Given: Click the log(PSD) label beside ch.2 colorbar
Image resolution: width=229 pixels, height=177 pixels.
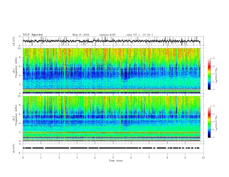Looking at the screenshot, I should tap(217, 123).
